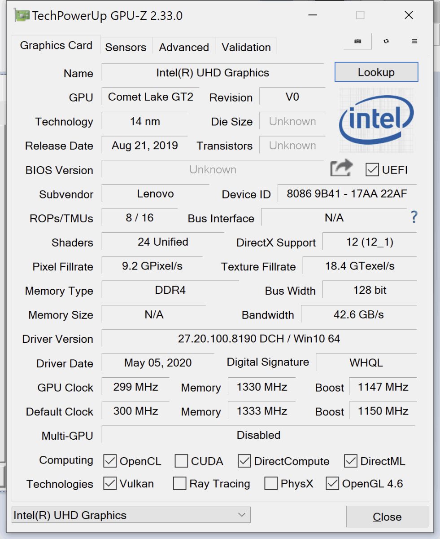Open the Advanced tab
440x539 pixels.
point(184,47)
